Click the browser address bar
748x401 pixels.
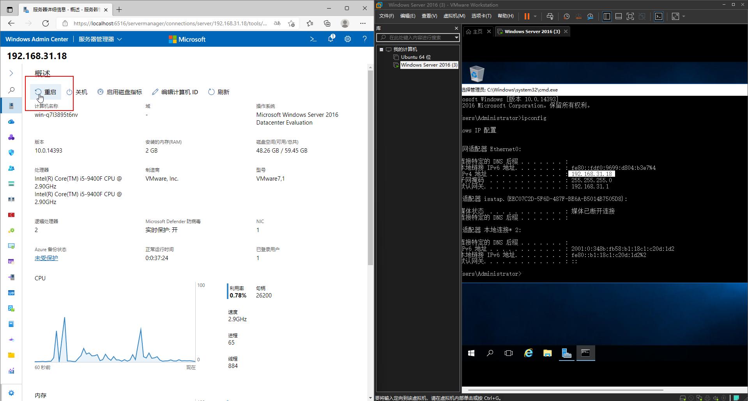170,23
